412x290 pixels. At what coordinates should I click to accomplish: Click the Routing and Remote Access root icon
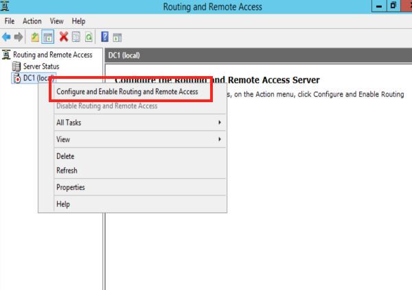click(6, 55)
